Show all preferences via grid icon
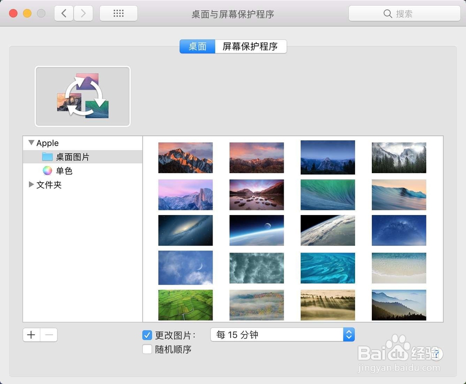Viewport: 466px width, 384px height. pos(118,14)
